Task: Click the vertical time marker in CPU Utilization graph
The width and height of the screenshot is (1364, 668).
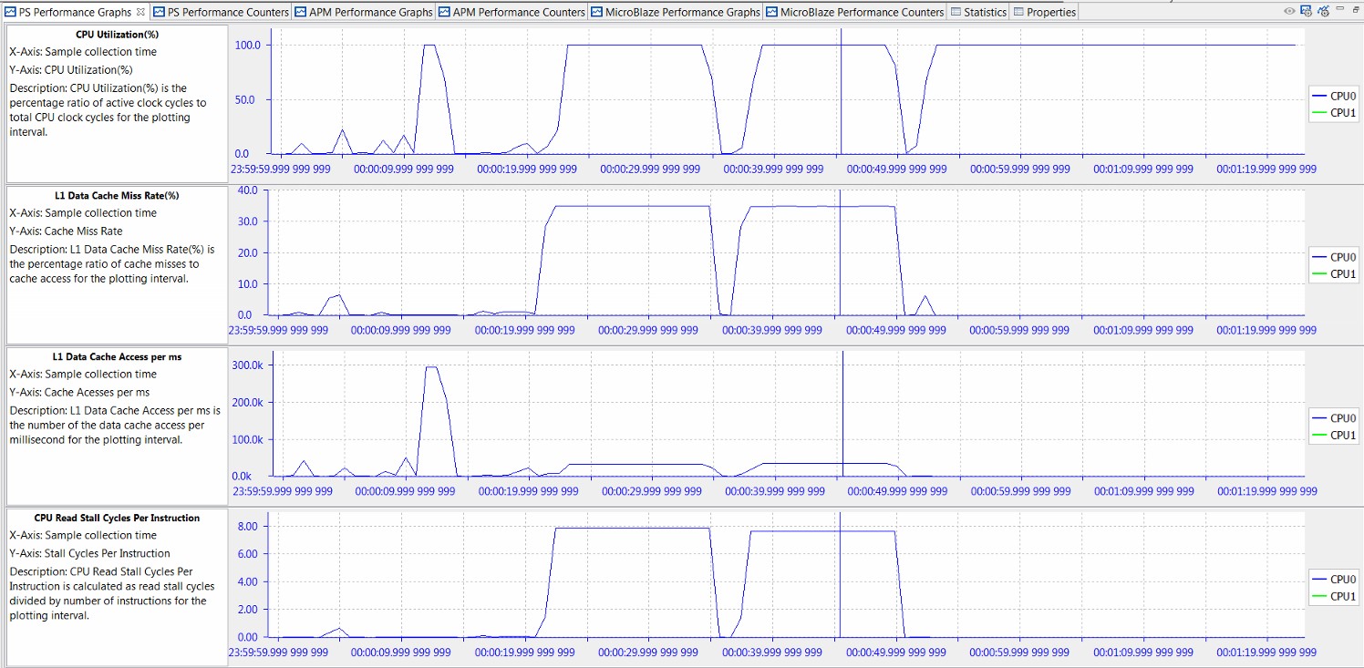Action: click(840, 91)
